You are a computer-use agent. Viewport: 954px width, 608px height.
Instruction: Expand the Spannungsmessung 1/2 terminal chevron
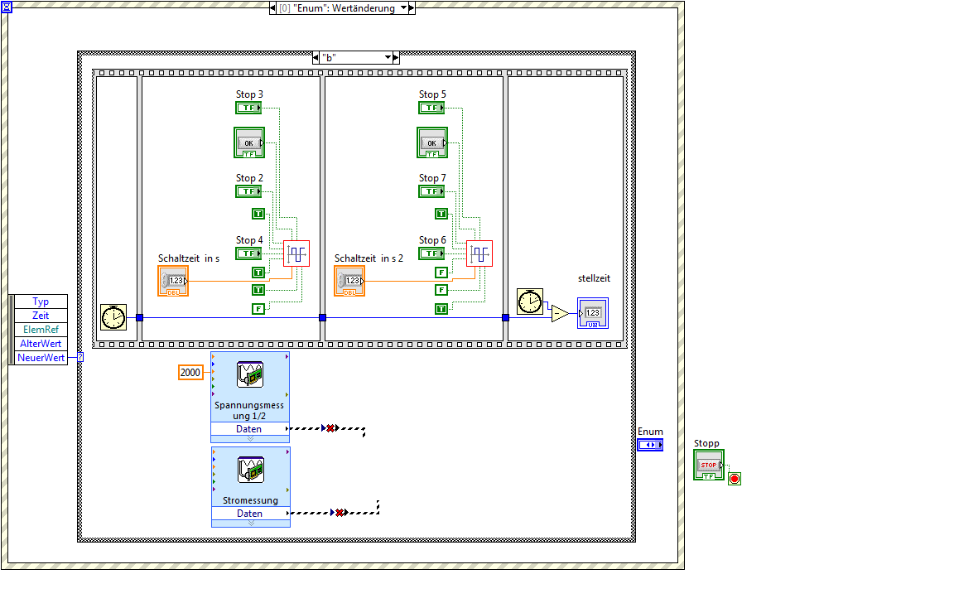pos(250,438)
